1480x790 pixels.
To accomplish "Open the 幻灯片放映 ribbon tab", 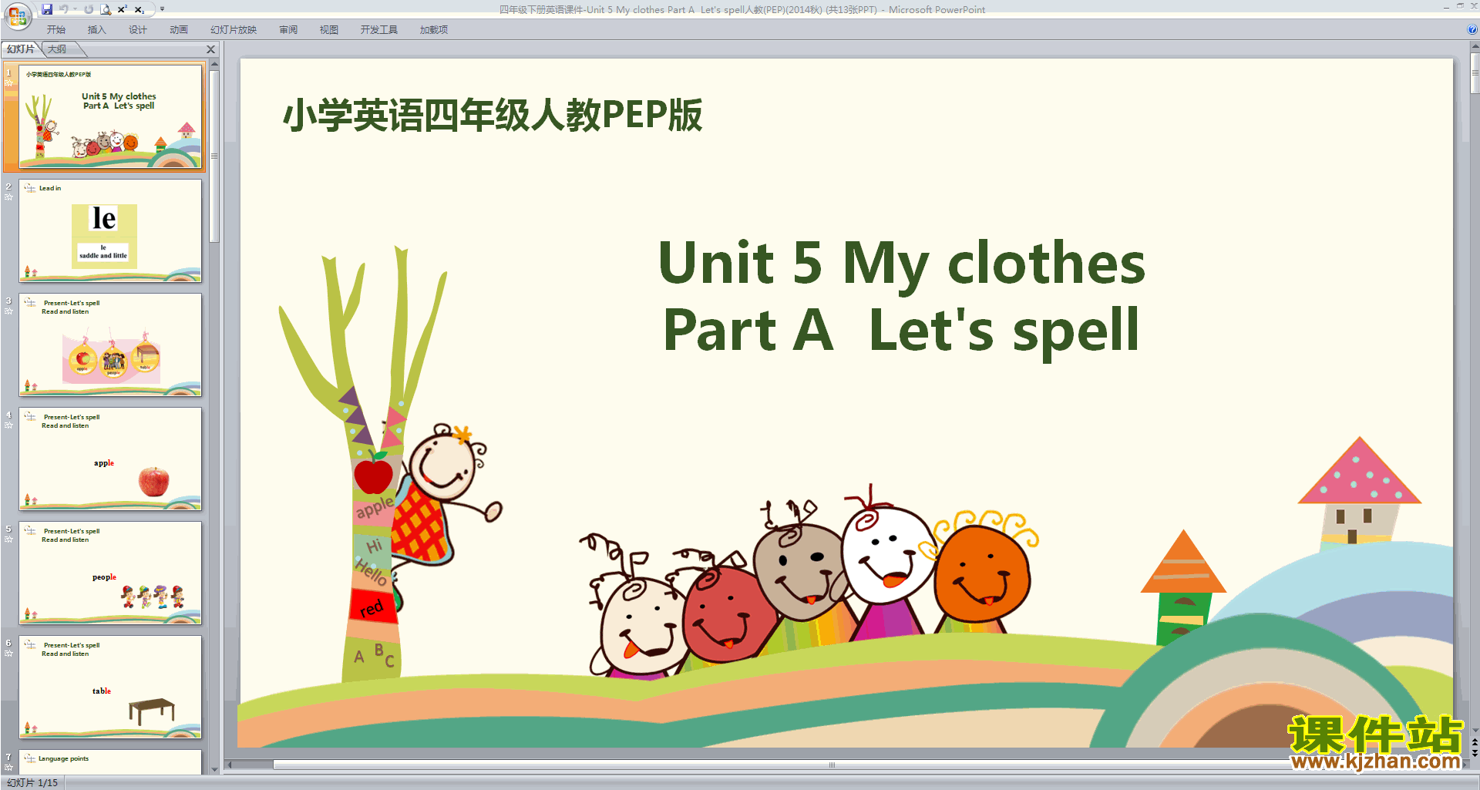I will tap(234, 30).
